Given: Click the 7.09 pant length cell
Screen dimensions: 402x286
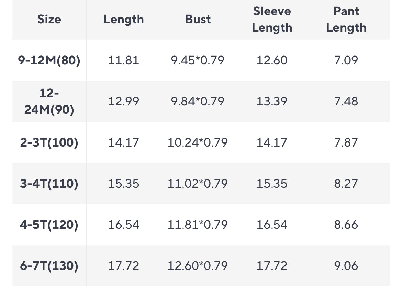Looking at the screenshot, I should click(346, 60).
